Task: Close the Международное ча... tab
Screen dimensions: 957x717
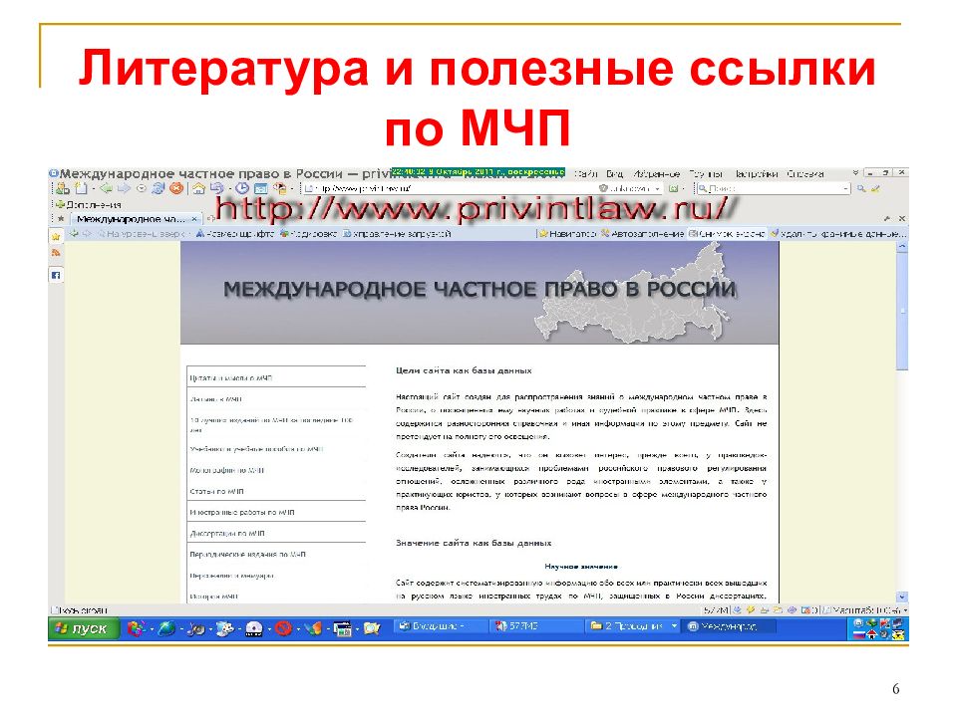Action: tap(194, 219)
